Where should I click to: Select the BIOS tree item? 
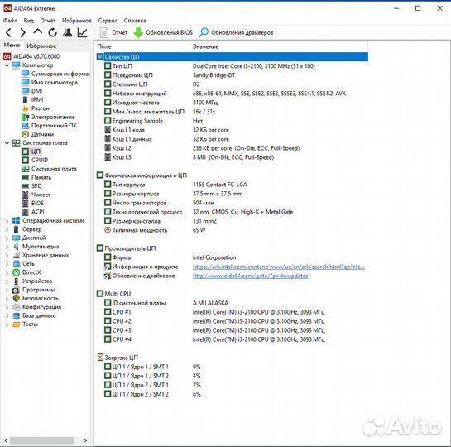[x=33, y=204]
